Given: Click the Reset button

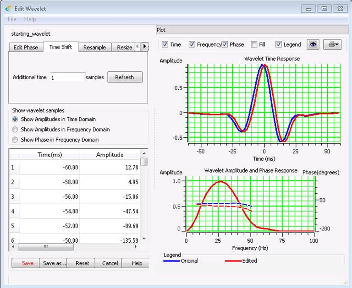Looking at the screenshot, I should tap(81, 263).
